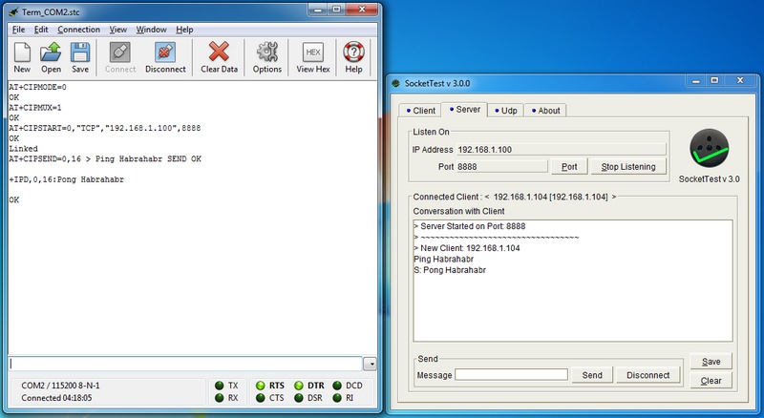764x418 pixels.
Task: Expand the command input history dropdown
Action: click(x=371, y=364)
